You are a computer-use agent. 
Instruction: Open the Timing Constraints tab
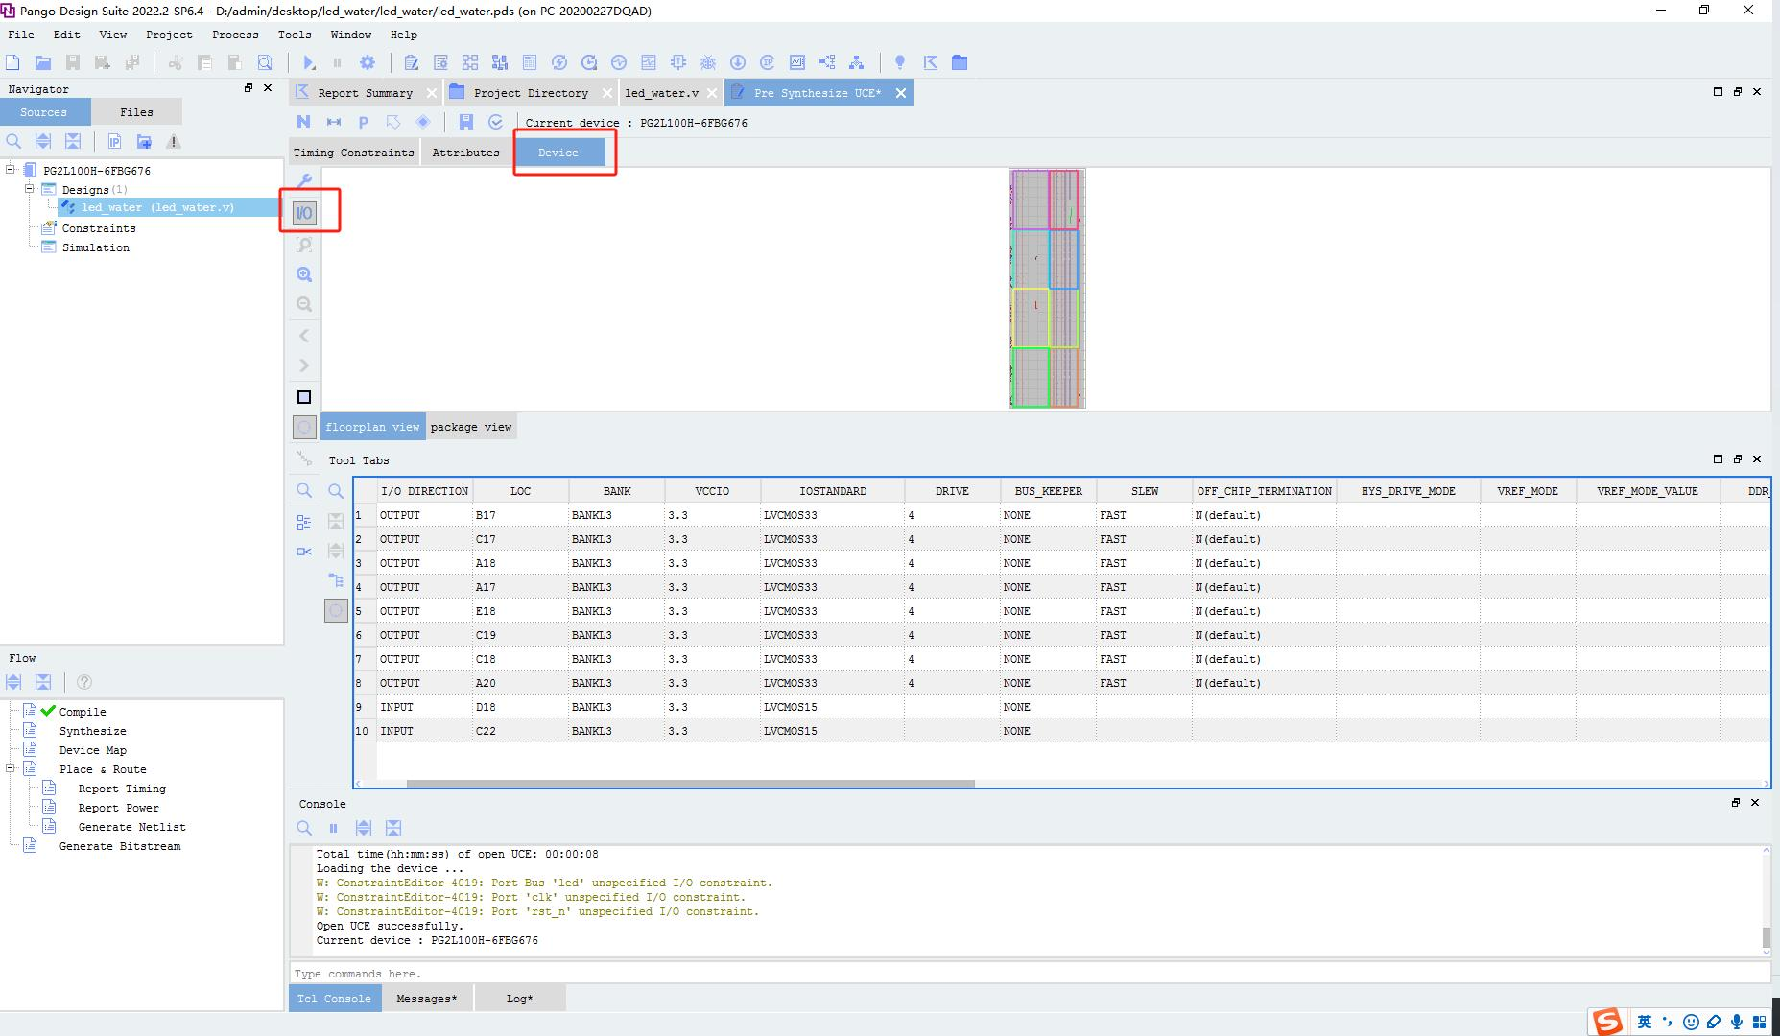(x=354, y=153)
